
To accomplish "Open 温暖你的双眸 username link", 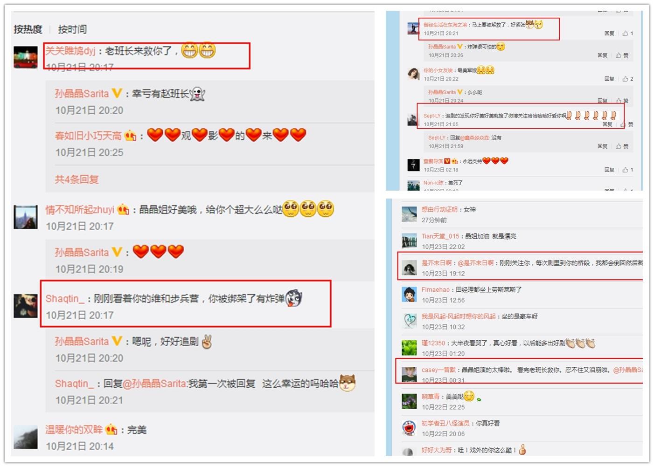I will (74, 430).
